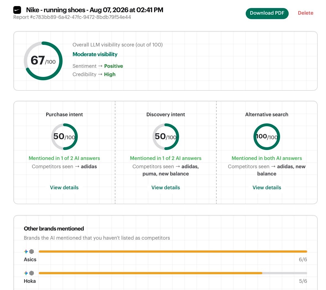Click the Hoka orange progress bar
This screenshot has width=326, height=290.
[150, 273]
